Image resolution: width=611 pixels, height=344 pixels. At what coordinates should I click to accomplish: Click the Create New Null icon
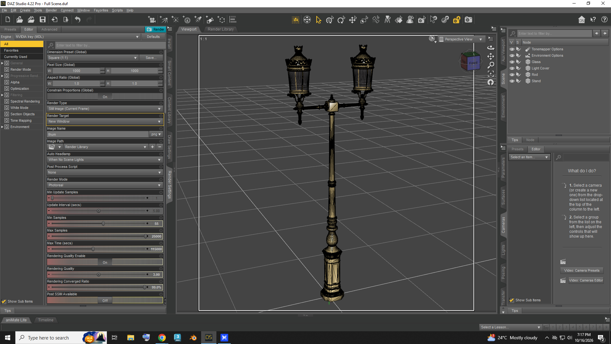click(x=221, y=20)
